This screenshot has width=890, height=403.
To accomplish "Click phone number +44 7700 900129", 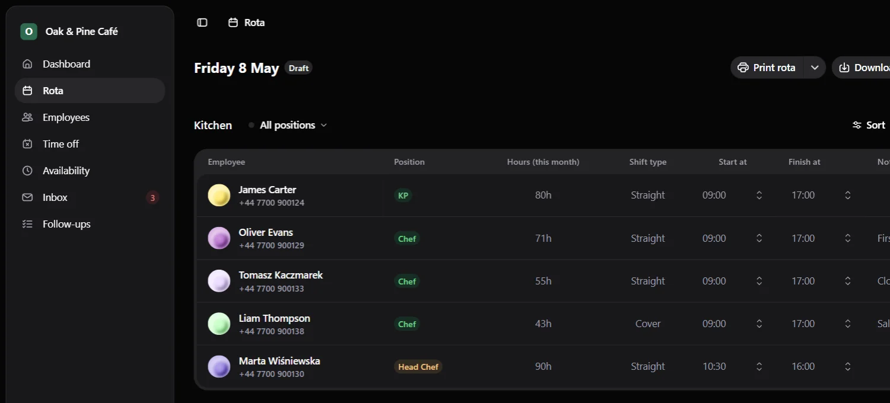I will [x=272, y=245].
